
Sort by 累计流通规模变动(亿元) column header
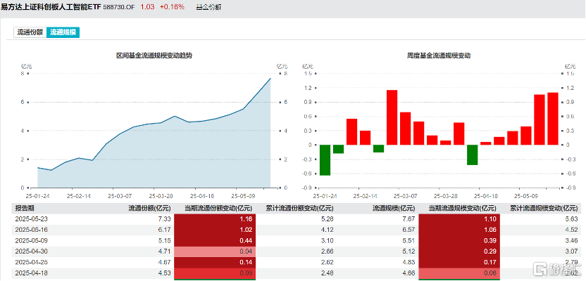click(544, 209)
